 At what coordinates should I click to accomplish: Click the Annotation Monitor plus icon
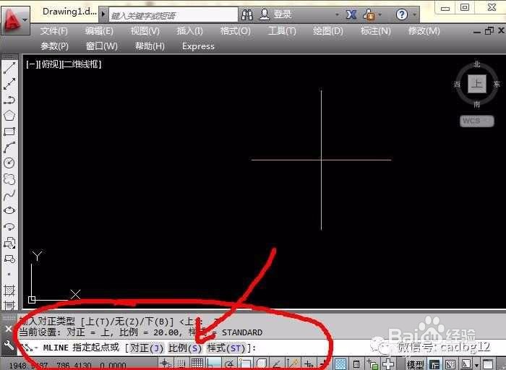[x=388, y=364]
